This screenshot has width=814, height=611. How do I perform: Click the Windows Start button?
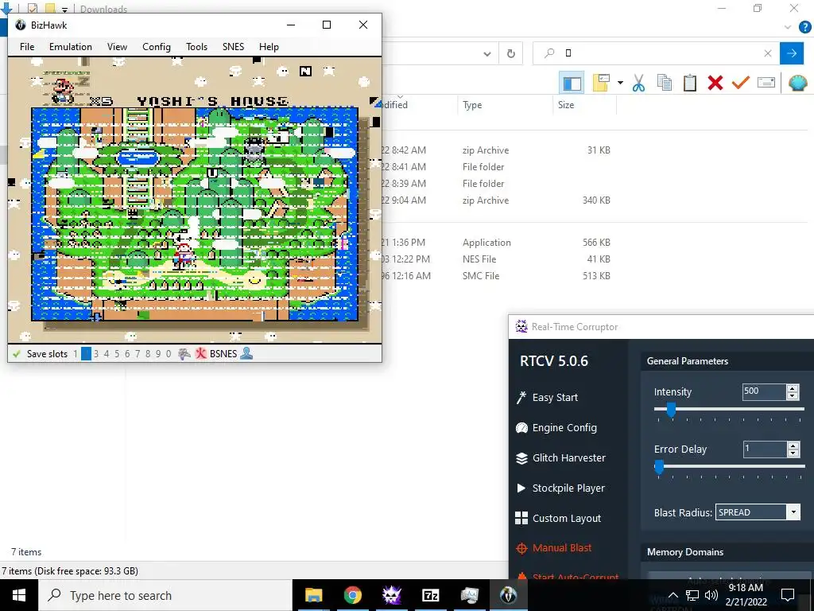[x=19, y=595]
